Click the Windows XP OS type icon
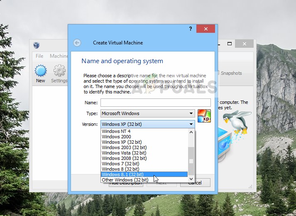The width and height of the screenshot is (296, 216). tap(204, 116)
